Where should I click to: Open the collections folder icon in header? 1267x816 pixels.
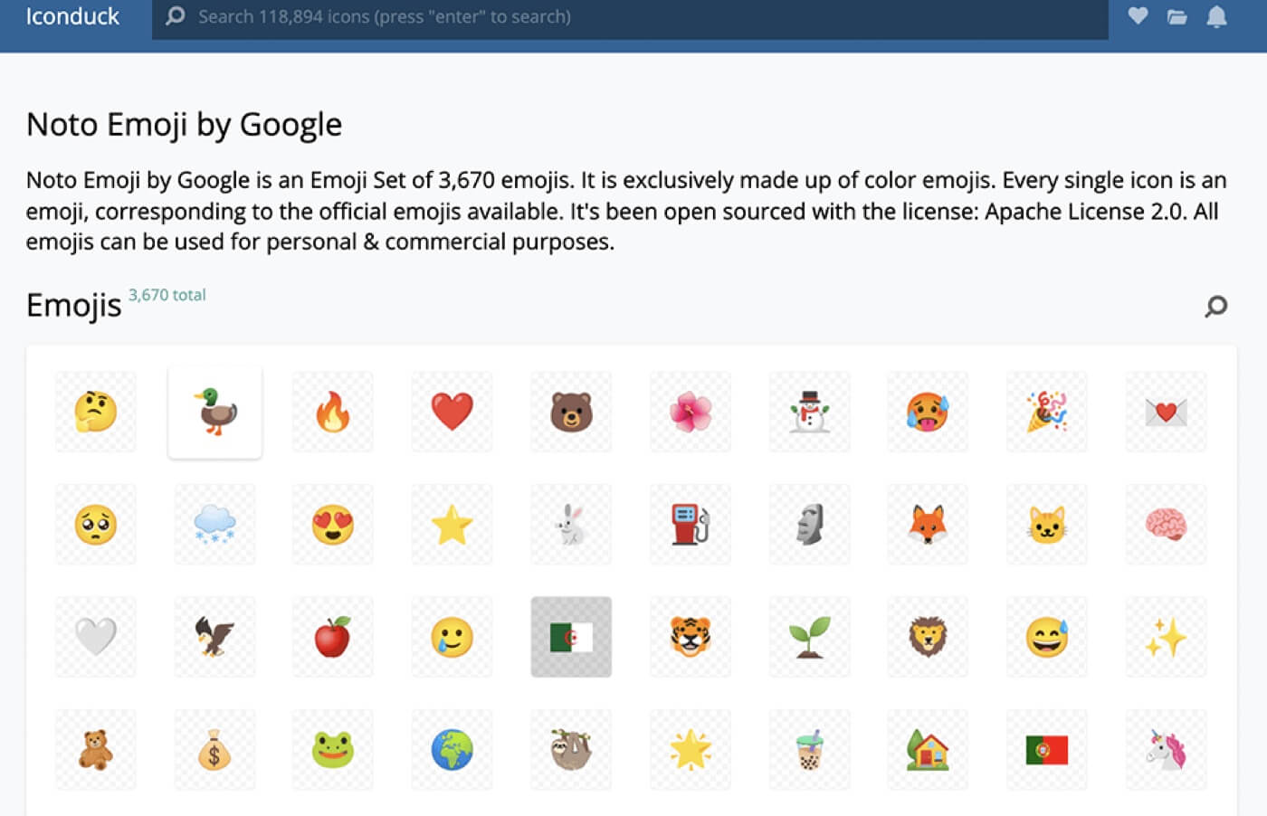(1176, 16)
